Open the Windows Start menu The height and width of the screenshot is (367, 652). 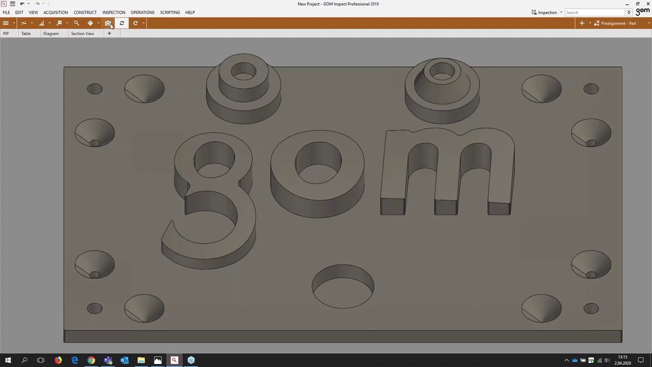[8, 360]
